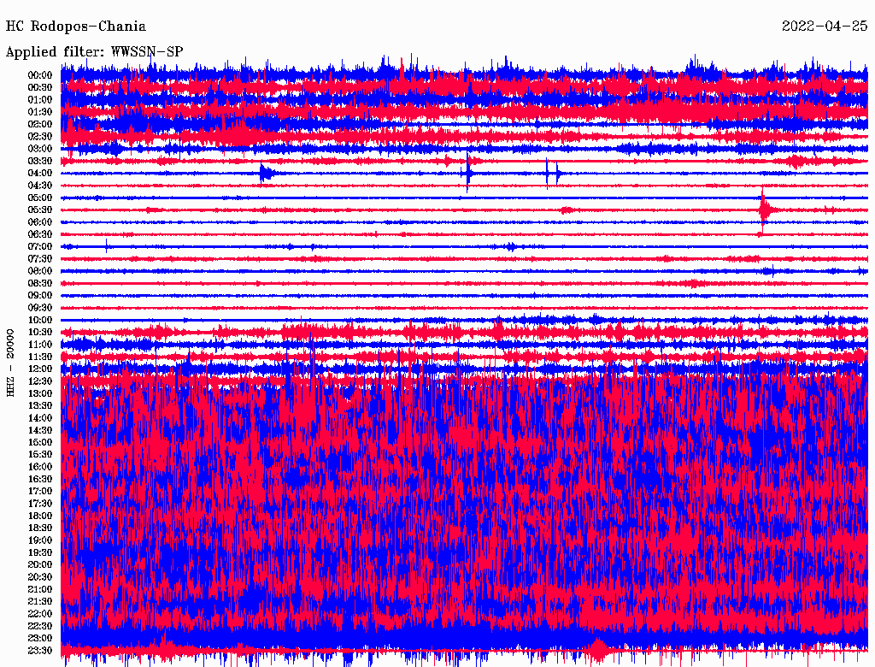
Task: Click the station title HC Rodopos-Chania
Action: (x=76, y=27)
